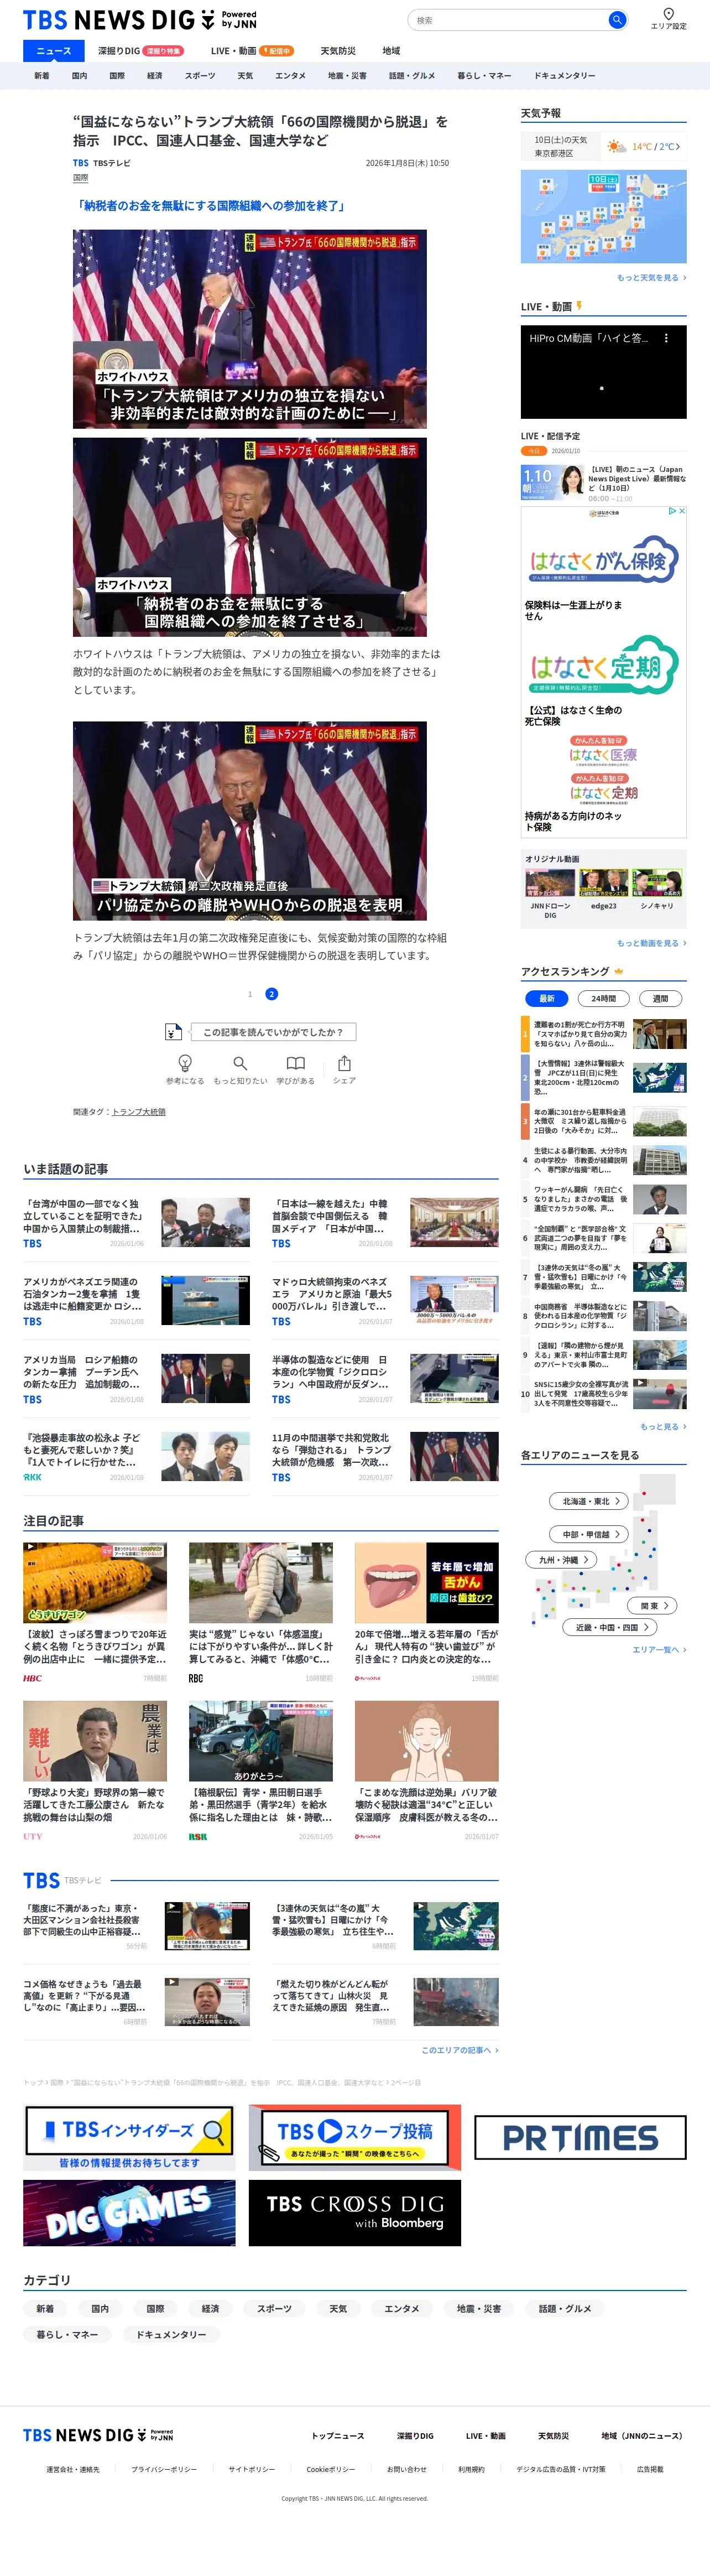Select 近畿・中国・四国 area button
Image resolution: width=710 pixels, height=2576 pixels.
(x=610, y=1627)
